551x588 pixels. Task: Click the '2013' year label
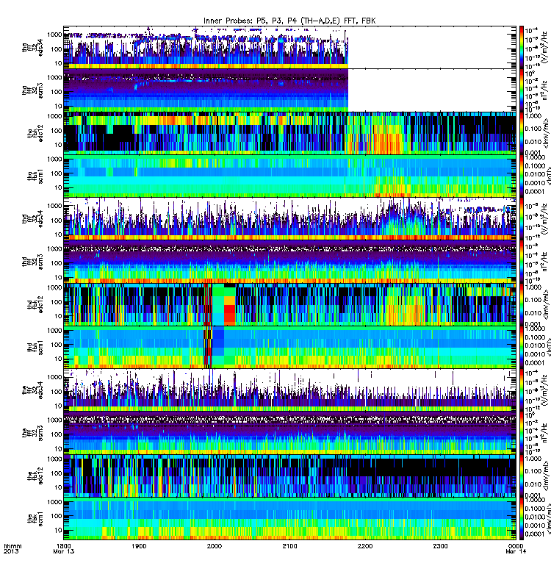[11, 552]
